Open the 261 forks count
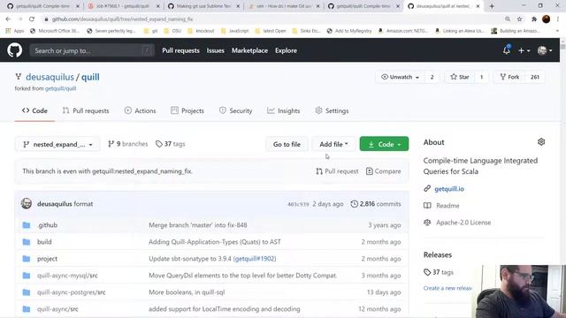The height and width of the screenshot is (318, 566). [534, 77]
